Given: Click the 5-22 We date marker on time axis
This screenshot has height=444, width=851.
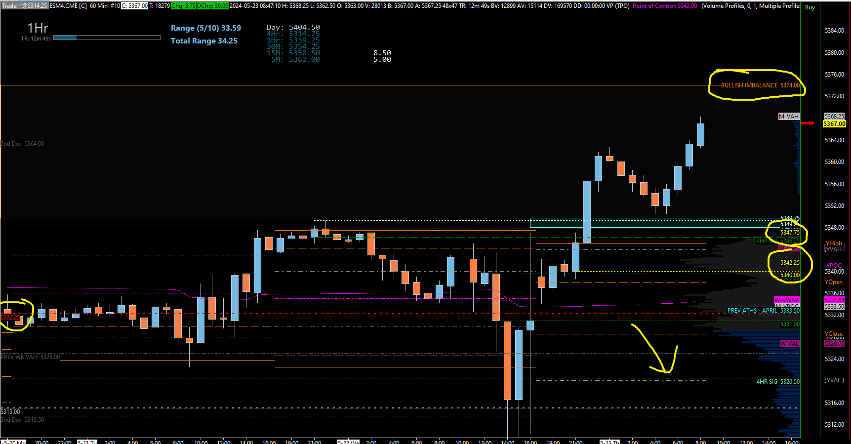Looking at the screenshot, I should point(348,442).
